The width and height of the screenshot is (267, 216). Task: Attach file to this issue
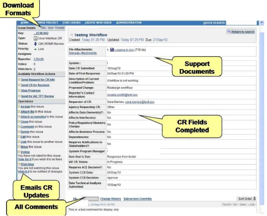(x=27, y=111)
